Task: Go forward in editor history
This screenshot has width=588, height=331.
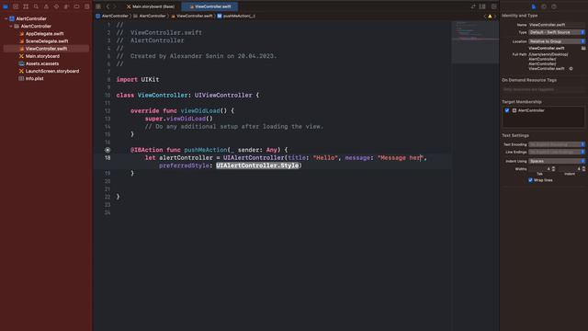Action: coord(115,6)
